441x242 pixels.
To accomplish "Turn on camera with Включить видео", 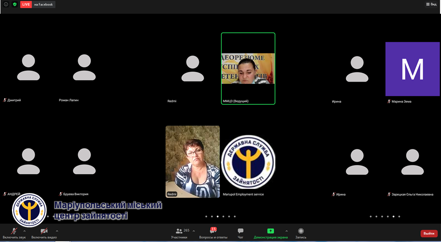I will [x=44, y=232].
